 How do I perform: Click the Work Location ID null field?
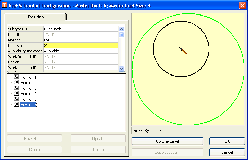(81, 68)
